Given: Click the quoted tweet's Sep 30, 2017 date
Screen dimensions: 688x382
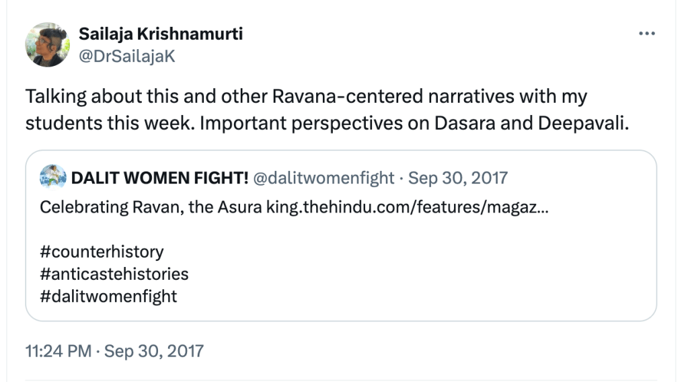Looking at the screenshot, I should (458, 178).
